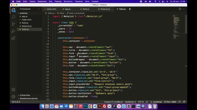The image size is (197, 110).
Task: Collapse the КЛАССЫ folder section
Action: (23, 13)
